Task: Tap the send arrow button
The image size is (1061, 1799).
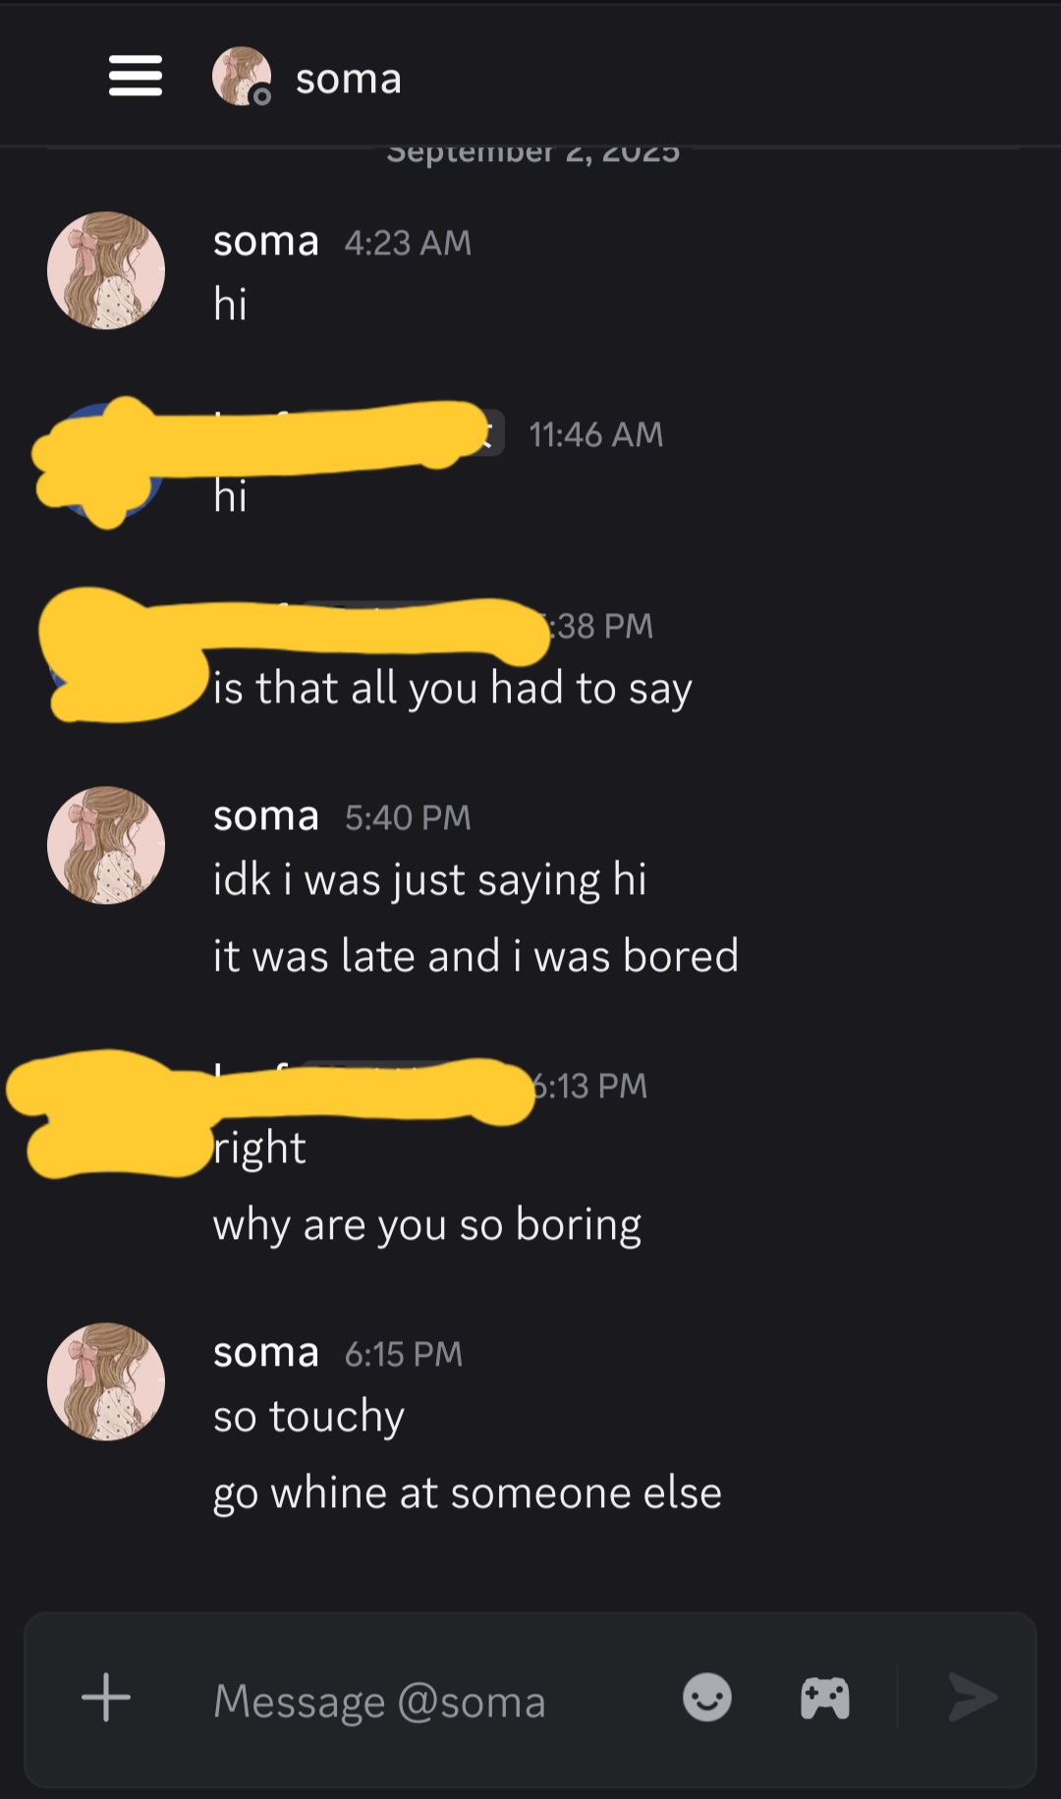Action: pyautogui.click(x=973, y=1697)
